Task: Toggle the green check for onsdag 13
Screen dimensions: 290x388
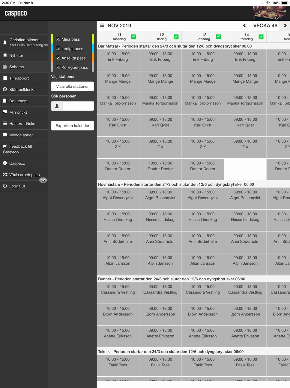Action: tap(219, 37)
